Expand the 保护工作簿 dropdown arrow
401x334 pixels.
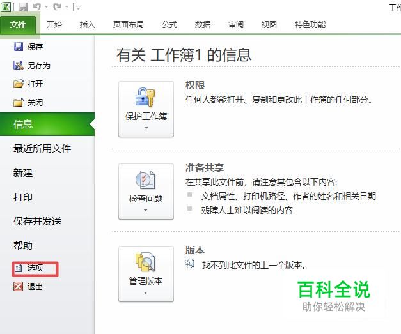point(146,128)
